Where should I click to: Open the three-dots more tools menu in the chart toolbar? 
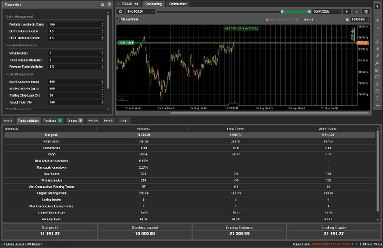[377, 106]
